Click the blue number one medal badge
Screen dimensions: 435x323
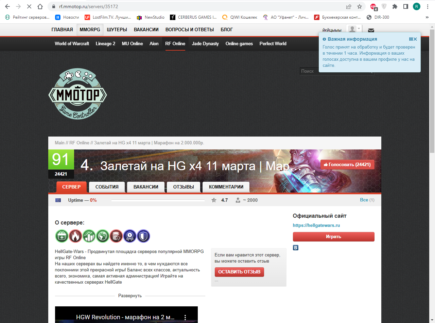[x=130, y=236]
